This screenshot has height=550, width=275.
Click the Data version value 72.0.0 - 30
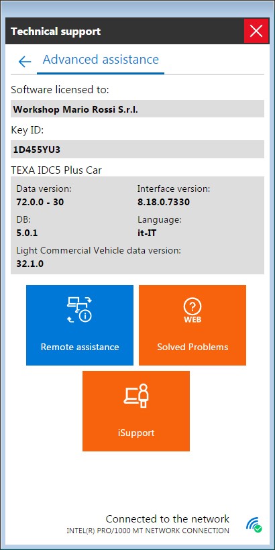(x=40, y=202)
